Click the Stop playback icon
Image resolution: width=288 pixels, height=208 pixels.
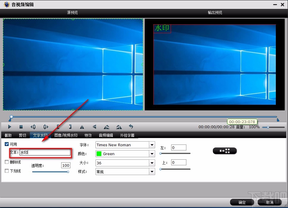pos(21,127)
